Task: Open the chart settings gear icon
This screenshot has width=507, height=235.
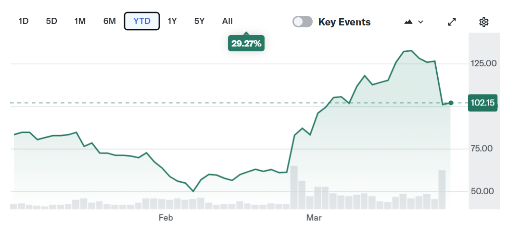Action: coord(484,22)
